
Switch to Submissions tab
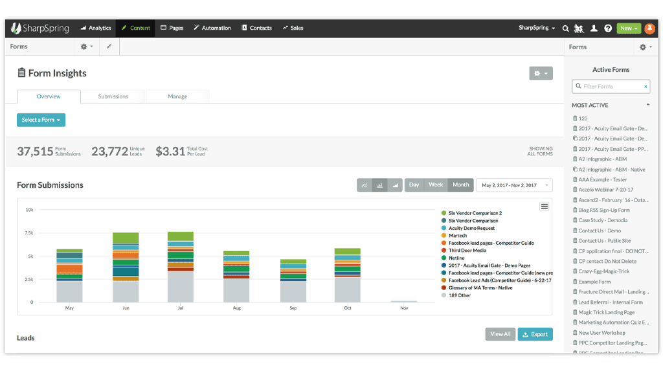tap(113, 96)
